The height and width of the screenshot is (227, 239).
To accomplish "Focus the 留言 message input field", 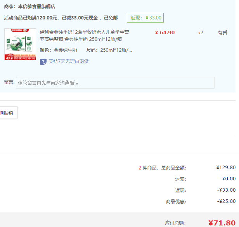I will (x=115, y=83).
